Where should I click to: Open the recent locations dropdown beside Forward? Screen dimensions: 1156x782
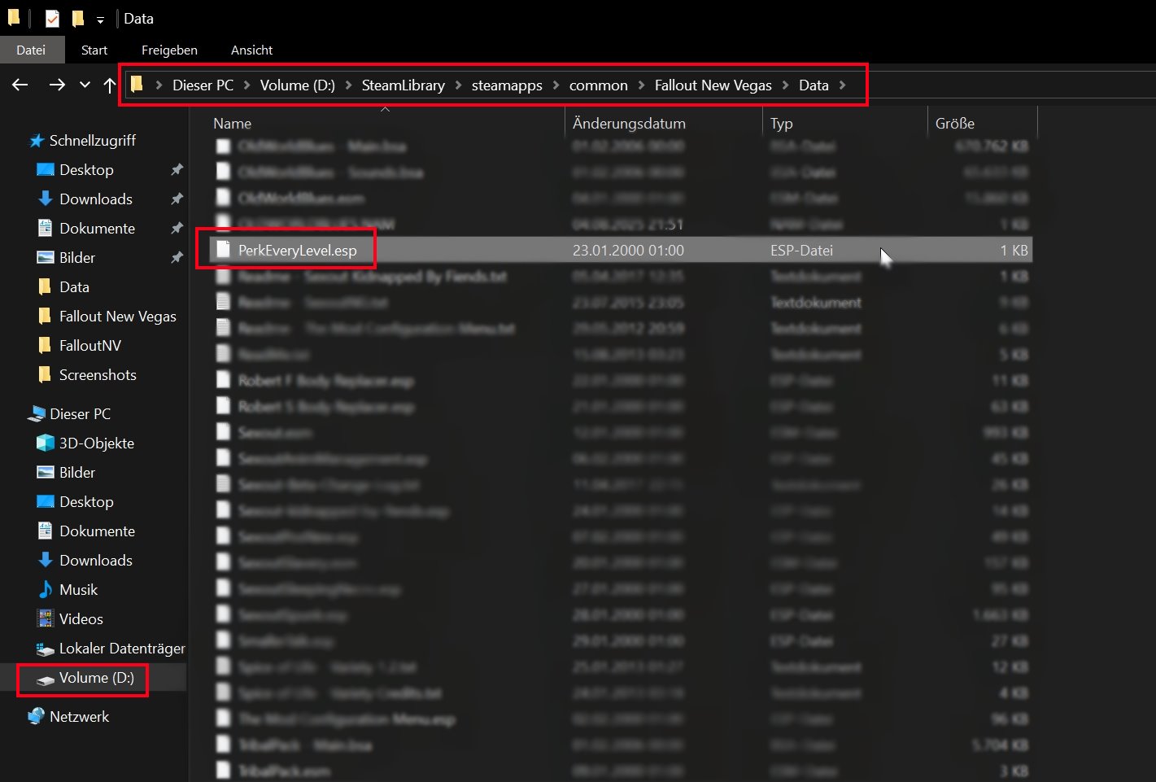click(x=85, y=85)
